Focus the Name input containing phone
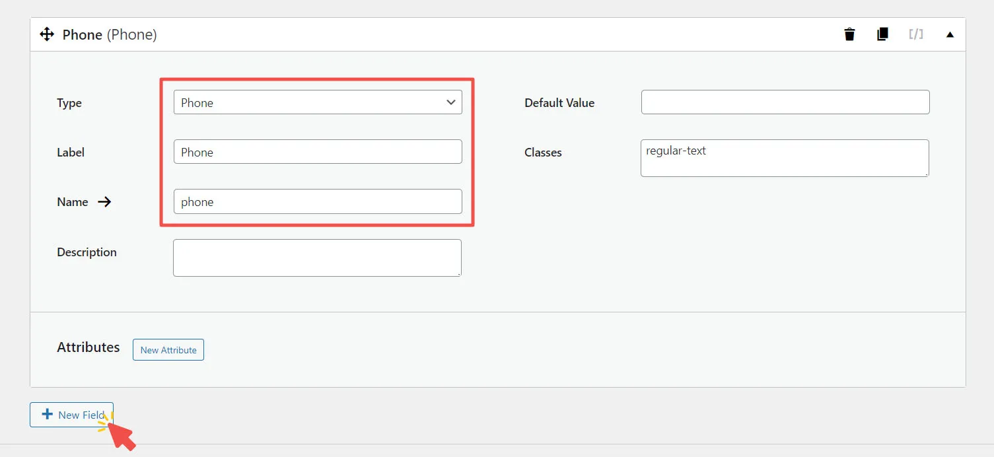 318,202
